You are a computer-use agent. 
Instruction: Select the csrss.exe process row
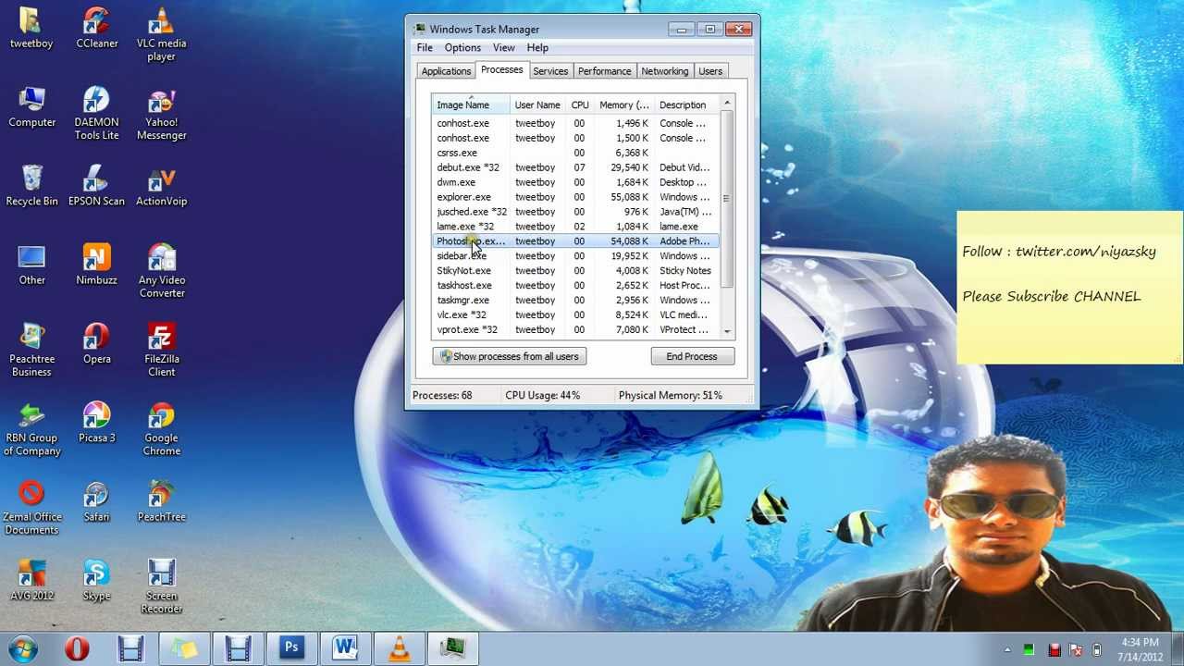tap(575, 153)
